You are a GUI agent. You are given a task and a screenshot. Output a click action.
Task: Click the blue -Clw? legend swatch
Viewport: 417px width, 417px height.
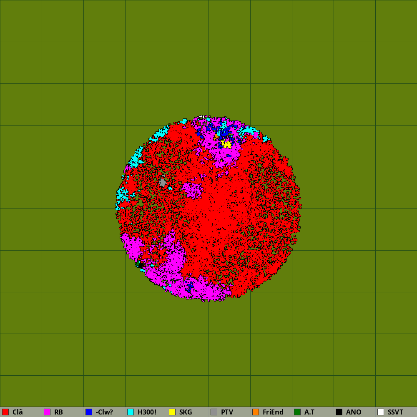coord(89,412)
